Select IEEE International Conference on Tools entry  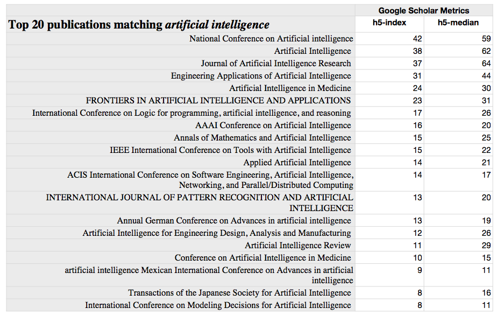[230, 150]
